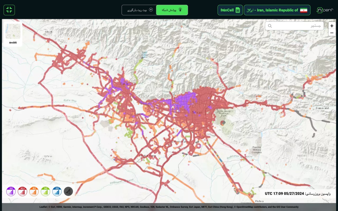Click in the map search field

pyautogui.click(x=297, y=26)
